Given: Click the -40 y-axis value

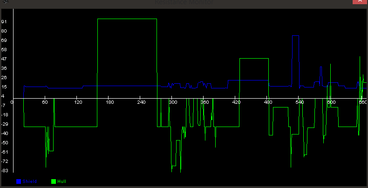Looking at the screenshot, I should (x=5, y=134).
